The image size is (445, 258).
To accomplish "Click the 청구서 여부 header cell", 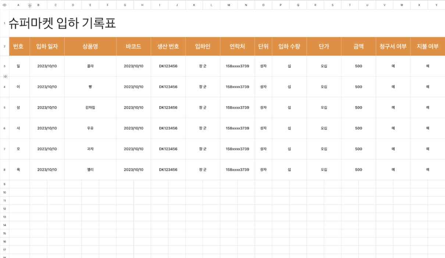I will click(393, 46).
